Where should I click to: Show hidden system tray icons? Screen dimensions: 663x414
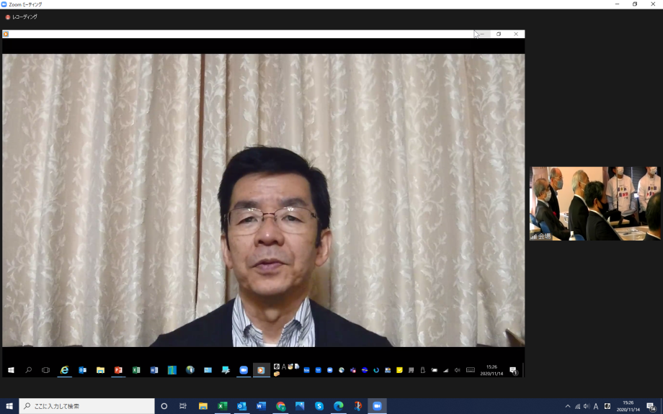click(x=567, y=406)
